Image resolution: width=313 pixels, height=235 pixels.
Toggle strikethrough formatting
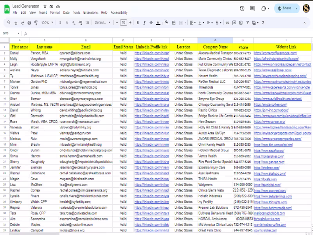click(x=151, y=23)
